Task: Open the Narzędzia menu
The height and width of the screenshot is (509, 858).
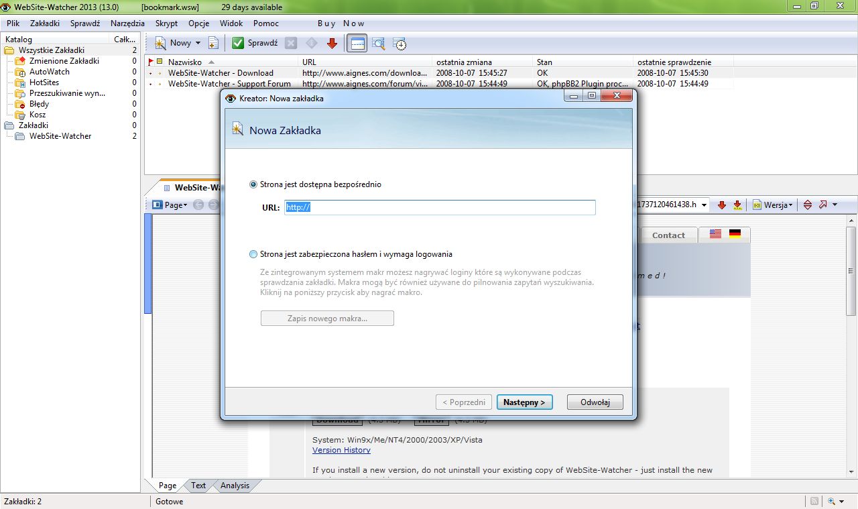Action: tap(127, 23)
